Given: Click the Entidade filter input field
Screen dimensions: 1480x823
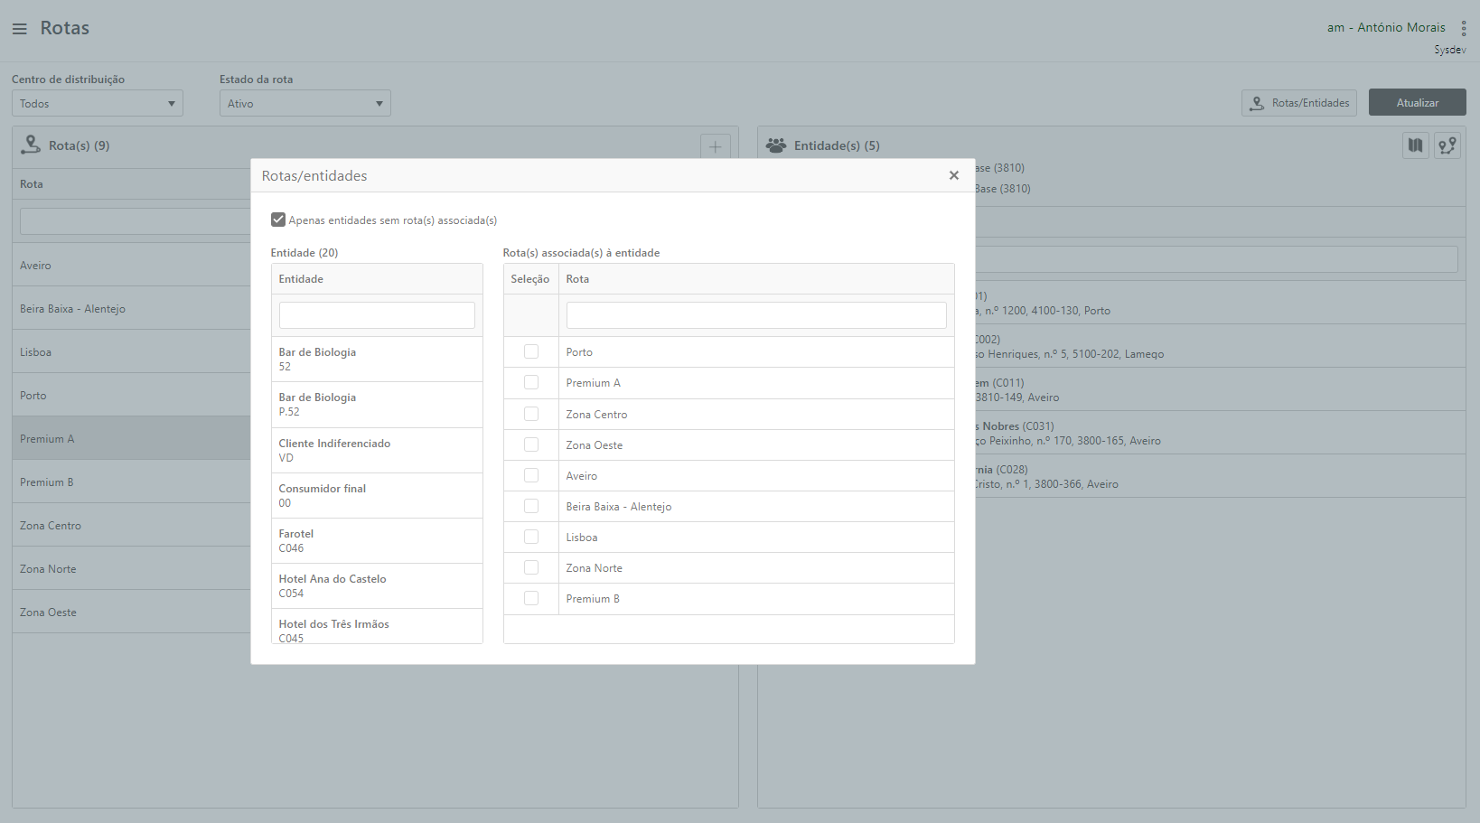Looking at the screenshot, I should [377, 315].
